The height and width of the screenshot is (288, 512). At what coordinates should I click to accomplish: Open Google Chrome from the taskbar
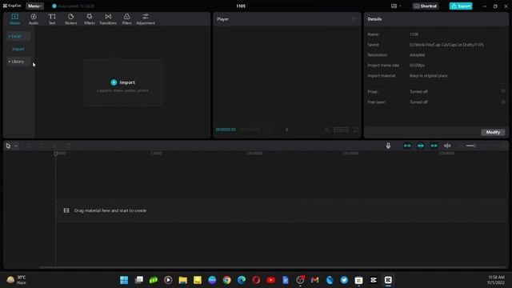coord(227,280)
